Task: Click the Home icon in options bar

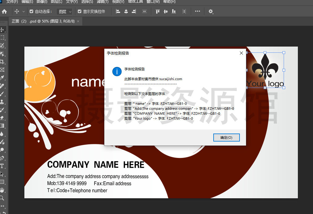Action: (4, 11)
